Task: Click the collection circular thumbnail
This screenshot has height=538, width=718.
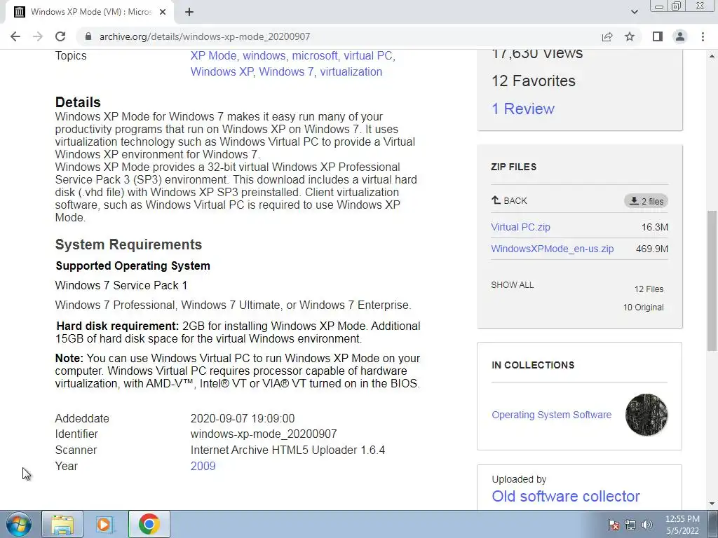Action: coord(646,415)
